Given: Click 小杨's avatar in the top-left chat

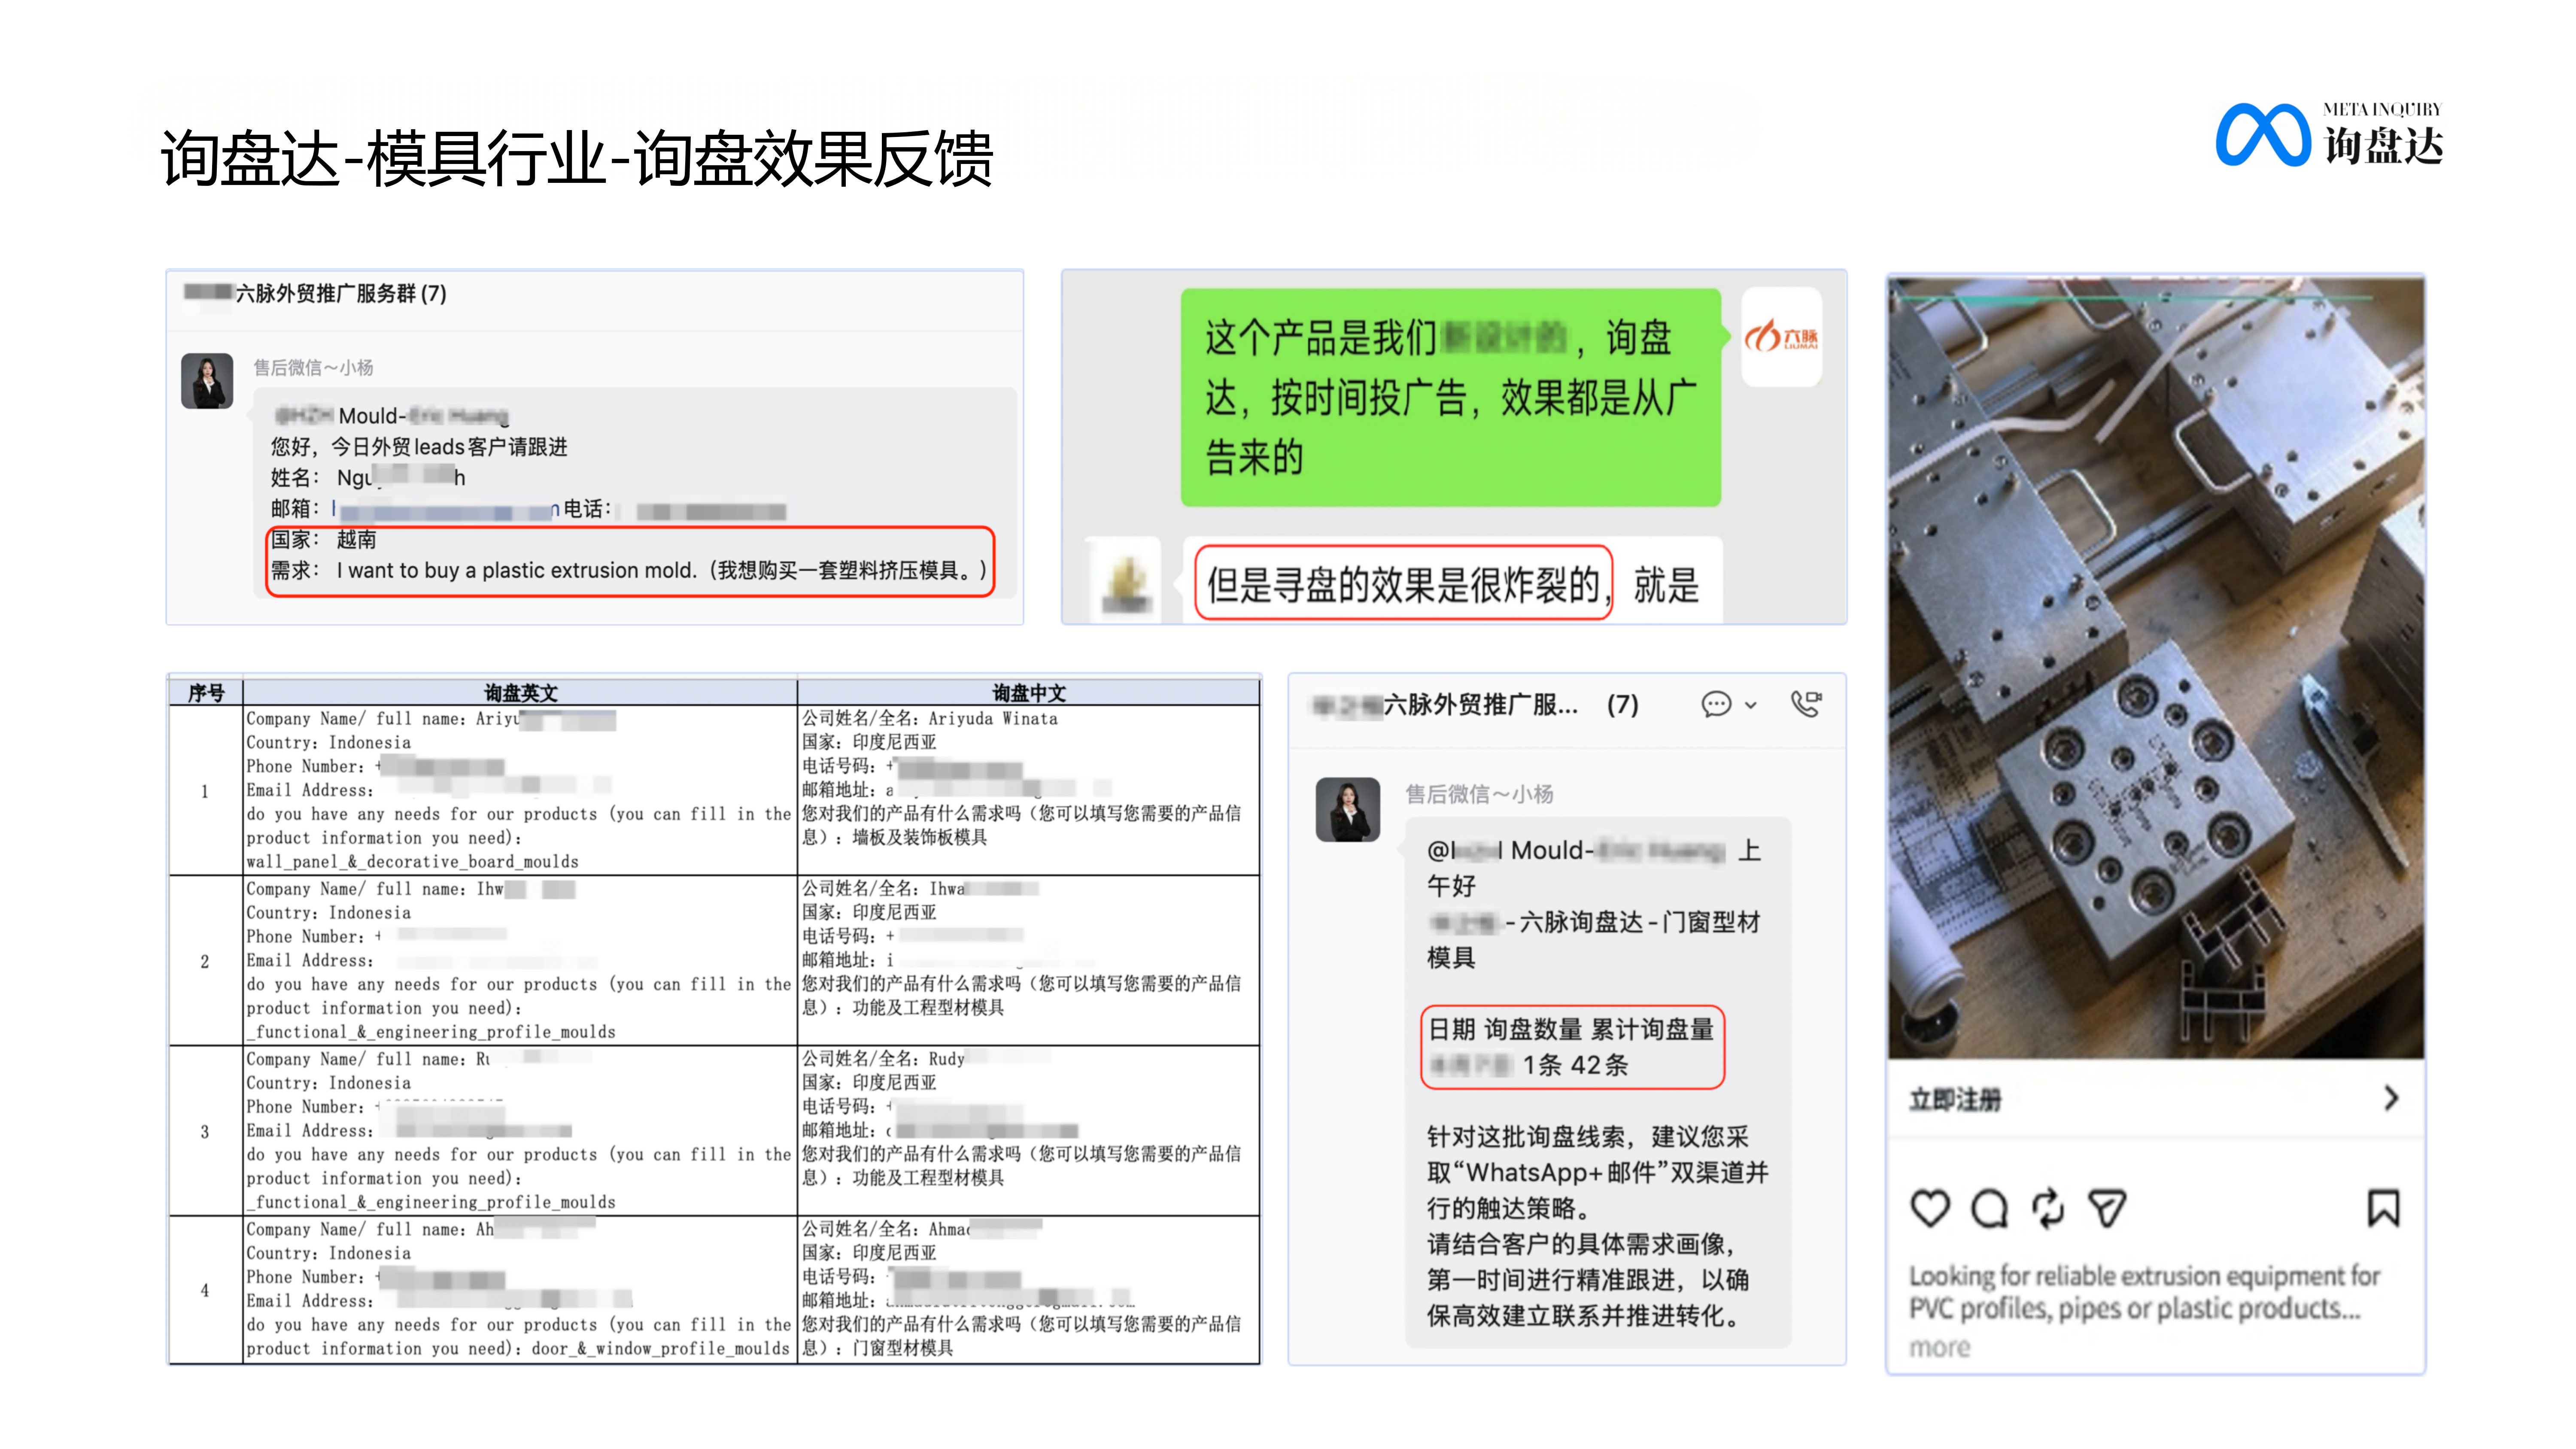Looking at the screenshot, I should point(207,380).
